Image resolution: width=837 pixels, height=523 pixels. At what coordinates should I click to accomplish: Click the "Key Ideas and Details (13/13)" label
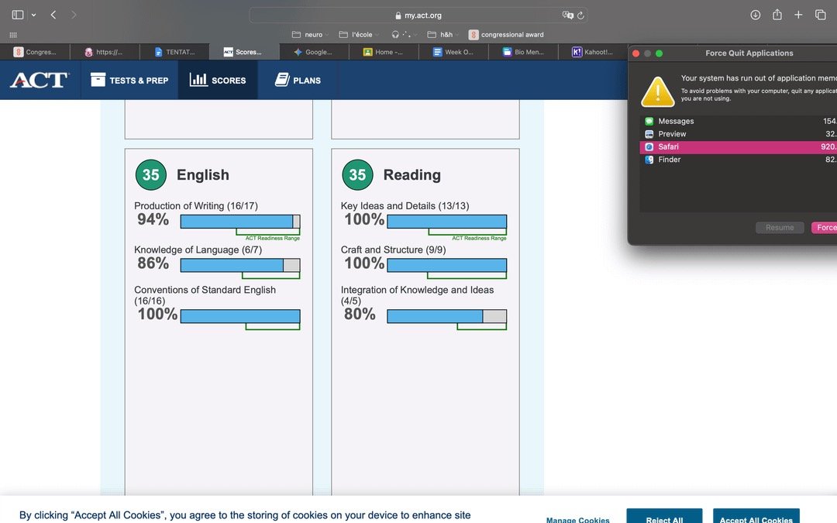tap(405, 206)
